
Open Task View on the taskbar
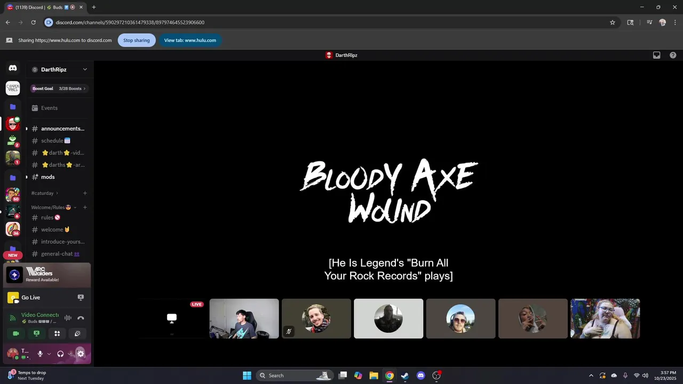(x=343, y=375)
